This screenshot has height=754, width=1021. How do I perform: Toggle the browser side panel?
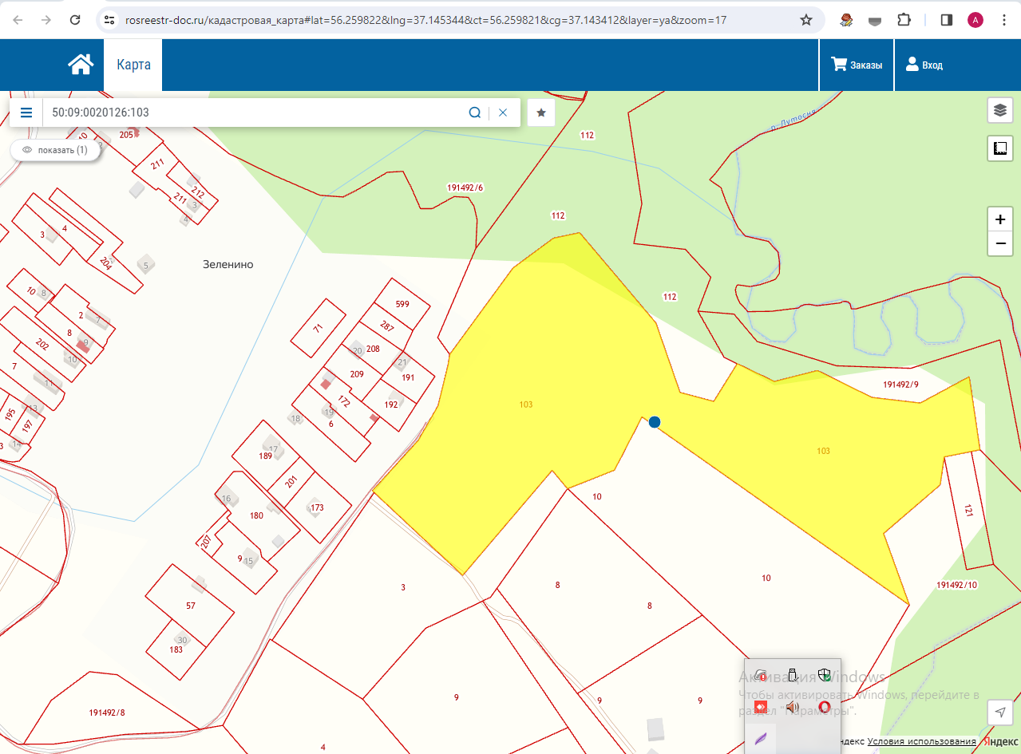947,20
